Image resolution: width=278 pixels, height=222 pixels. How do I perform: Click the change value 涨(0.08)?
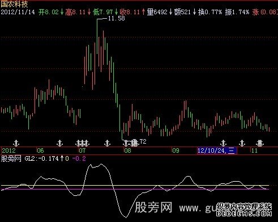pos(264,12)
